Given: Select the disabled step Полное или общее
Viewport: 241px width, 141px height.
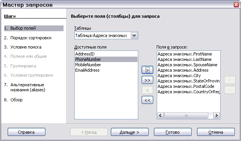Looking at the screenshot, I should (25, 56).
